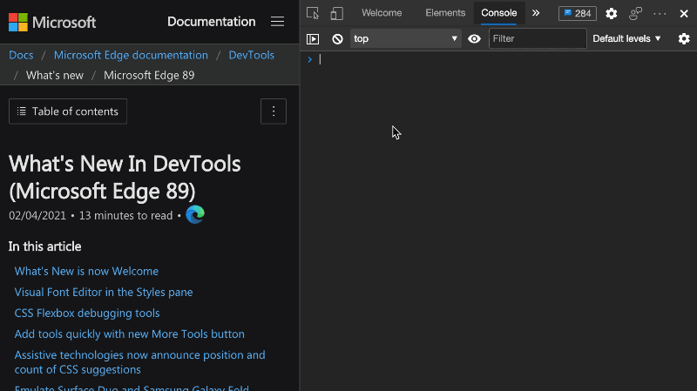697x391 pixels.
Task: Open the page actions vertical ellipsis
Action: click(x=274, y=111)
